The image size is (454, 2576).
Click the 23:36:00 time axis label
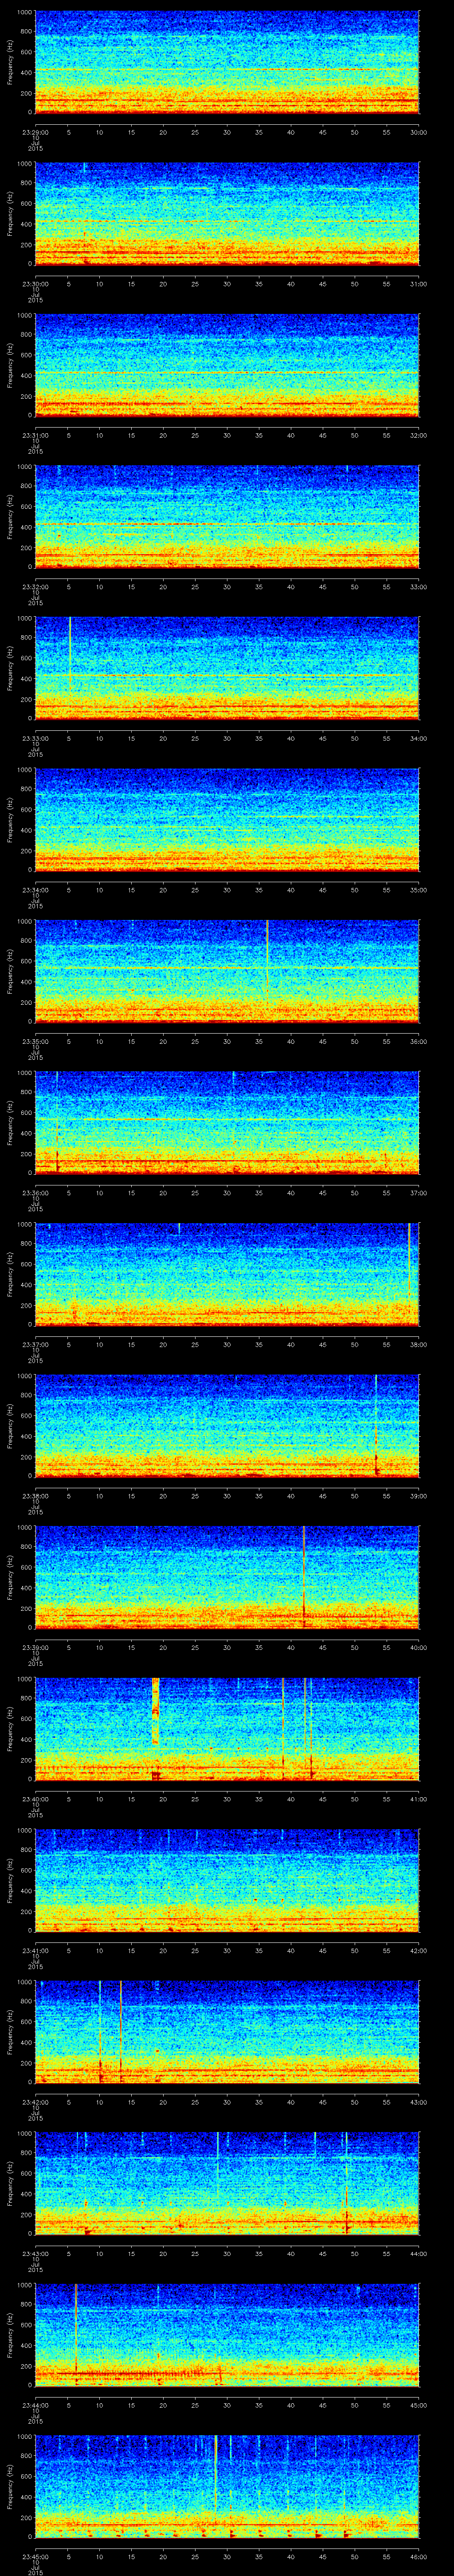point(35,1193)
